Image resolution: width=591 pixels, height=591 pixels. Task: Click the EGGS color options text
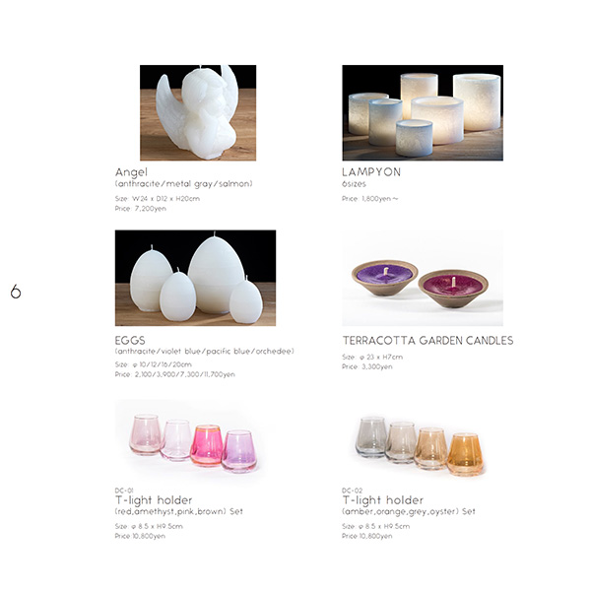[204, 352]
